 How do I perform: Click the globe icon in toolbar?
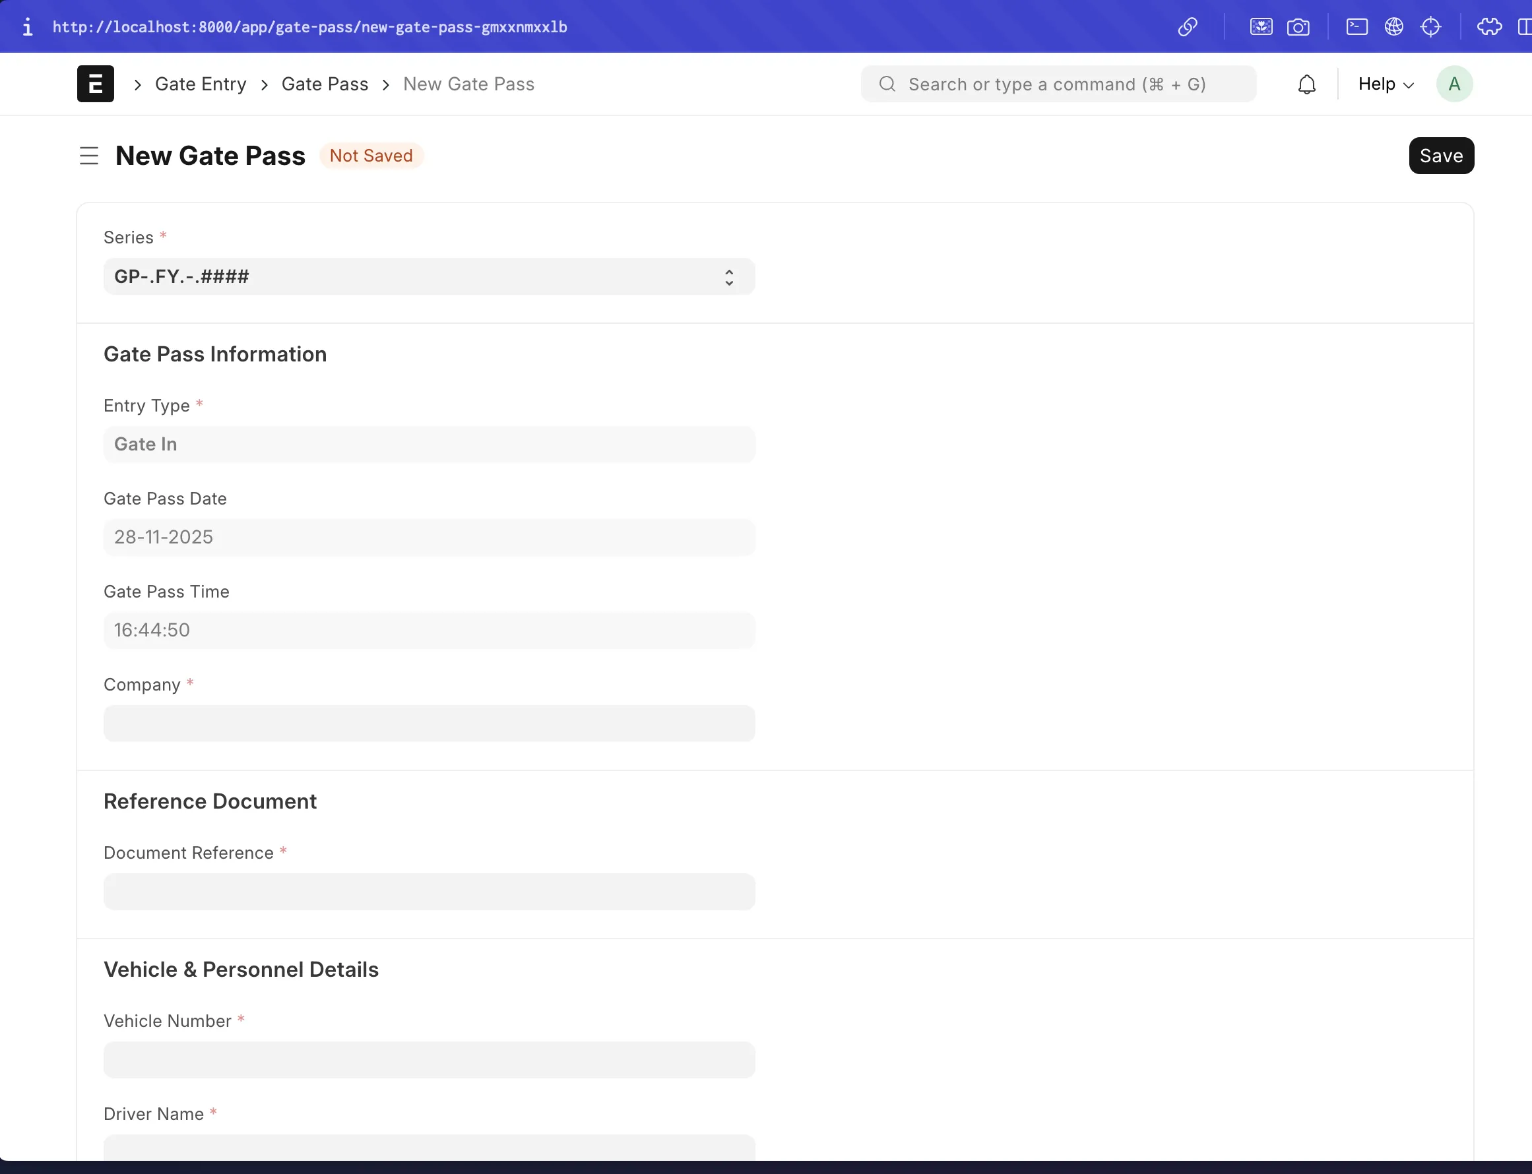click(1393, 26)
